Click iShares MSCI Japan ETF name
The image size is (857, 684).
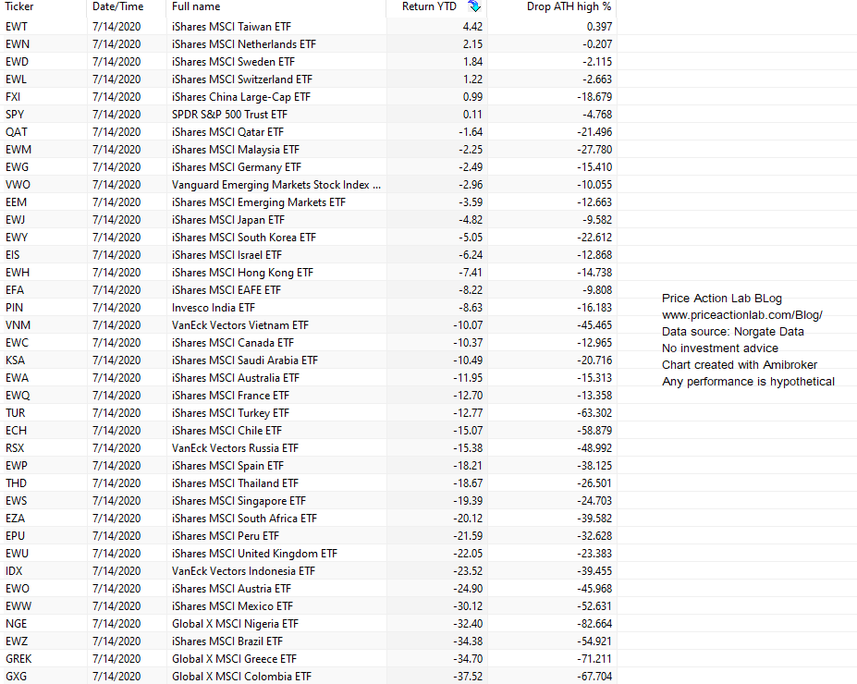[x=228, y=220]
